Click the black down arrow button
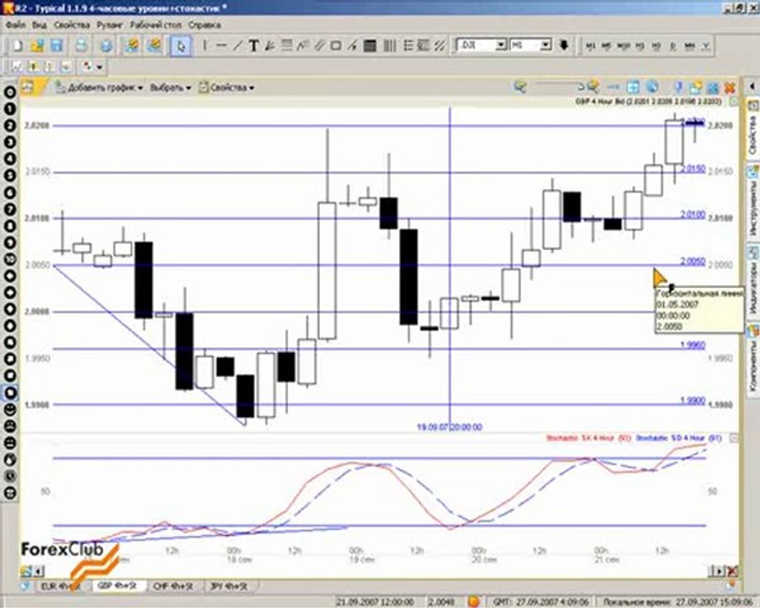 [x=563, y=45]
